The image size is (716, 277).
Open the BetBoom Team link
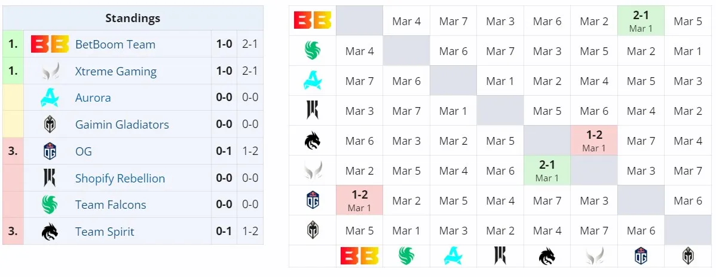click(115, 44)
